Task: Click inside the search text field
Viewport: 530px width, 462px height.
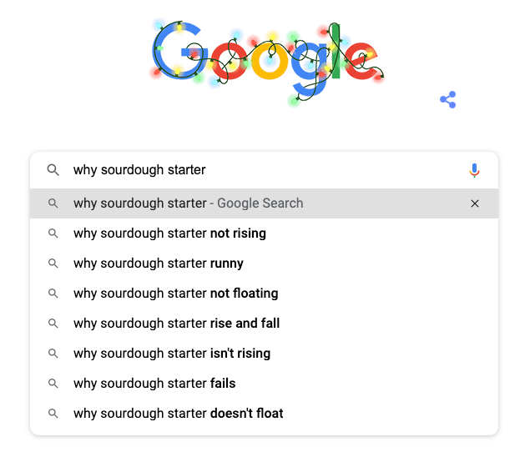Action: [x=267, y=170]
